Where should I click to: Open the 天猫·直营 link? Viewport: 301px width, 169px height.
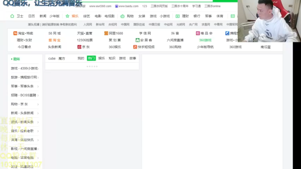pyautogui.click(x=85, y=33)
